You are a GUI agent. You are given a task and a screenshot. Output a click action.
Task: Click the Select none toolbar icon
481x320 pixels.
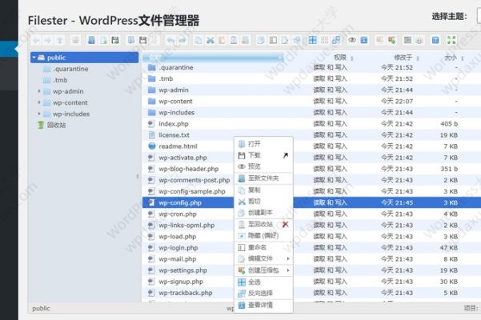(324, 40)
